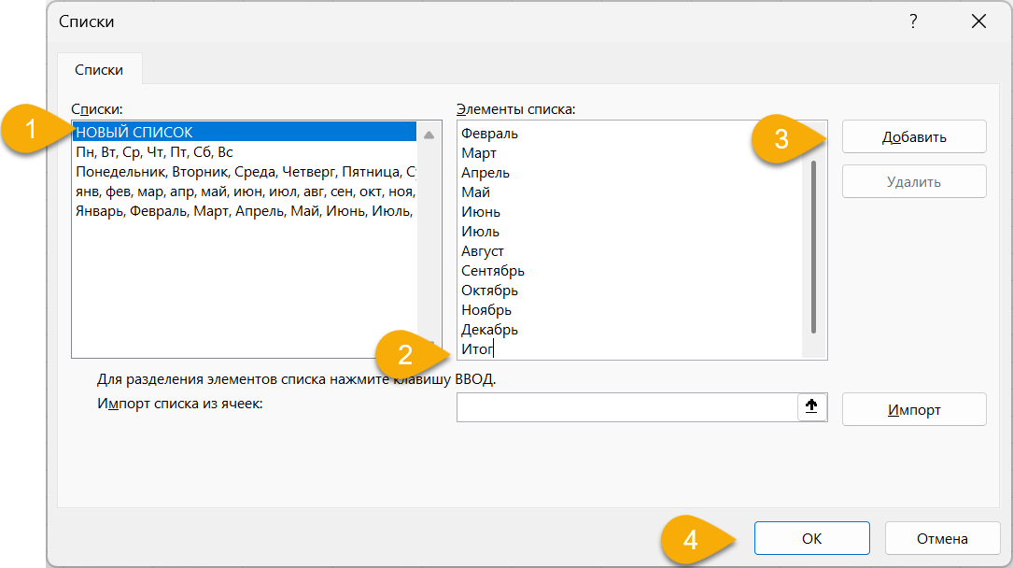Click the scroll up arrow in lists box
Image resolution: width=1013 pixels, height=568 pixels.
(429, 135)
